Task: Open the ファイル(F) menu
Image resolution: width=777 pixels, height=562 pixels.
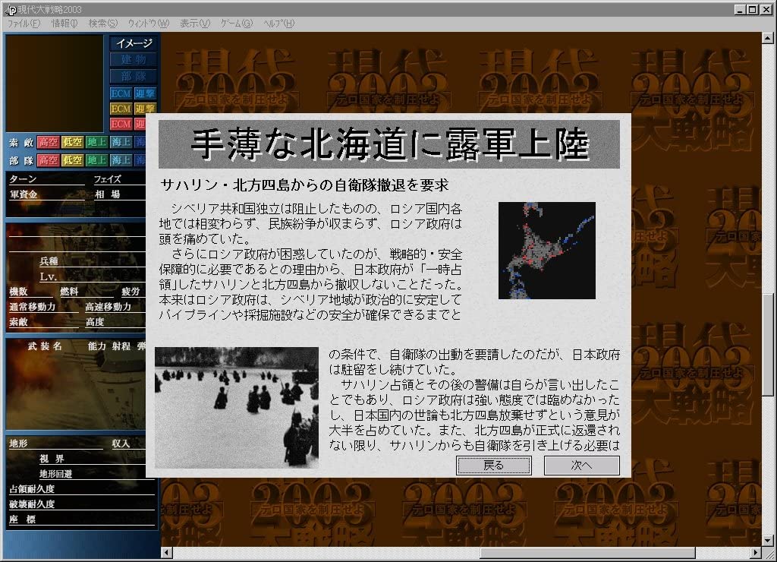Action: pos(24,24)
